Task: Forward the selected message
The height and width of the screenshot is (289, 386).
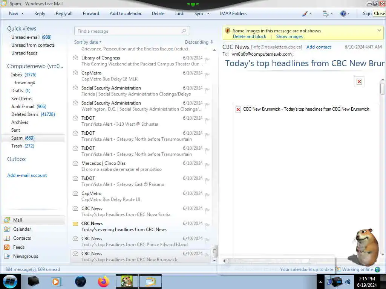Action: 91,14
